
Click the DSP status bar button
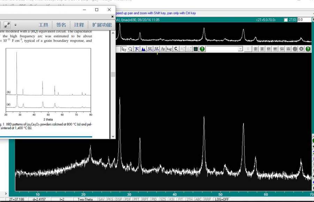[x=119, y=200]
